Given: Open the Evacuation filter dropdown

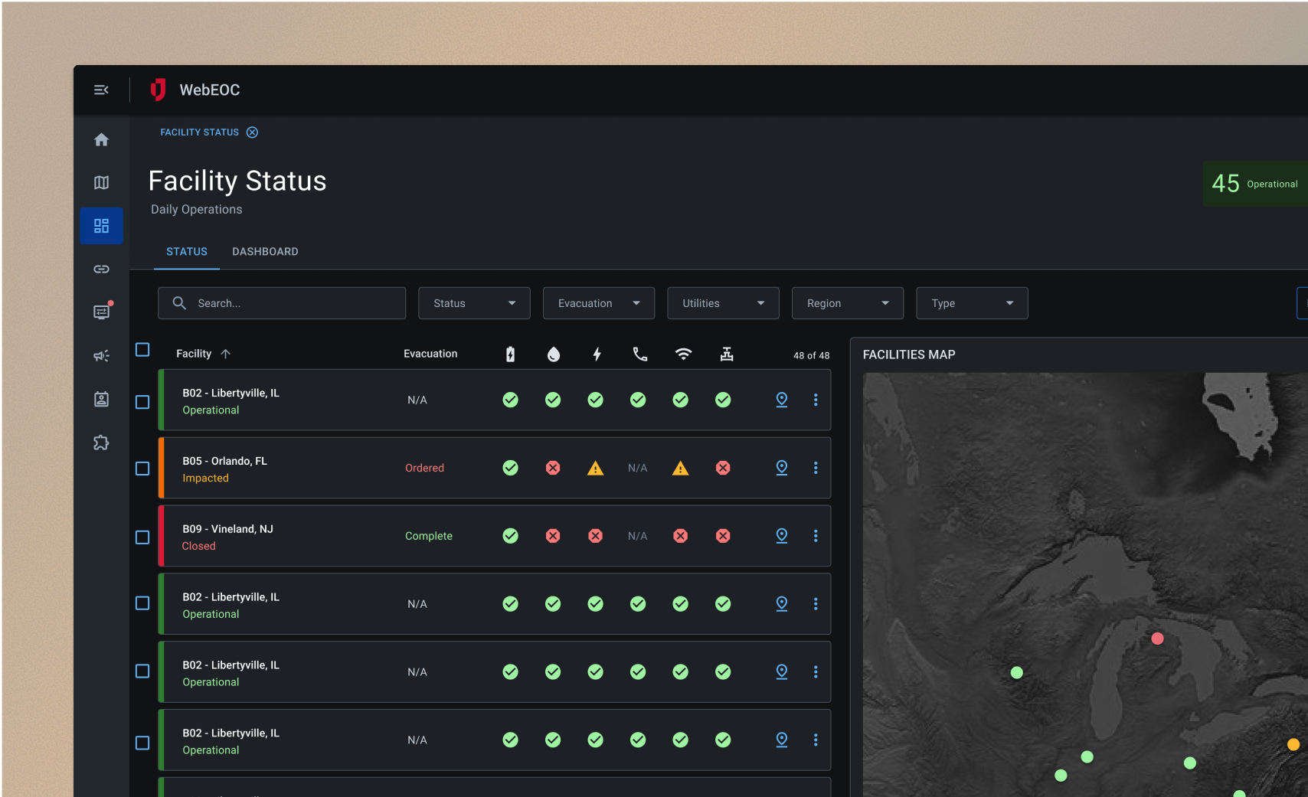Looking at the screenshot, I should [598, 303].
